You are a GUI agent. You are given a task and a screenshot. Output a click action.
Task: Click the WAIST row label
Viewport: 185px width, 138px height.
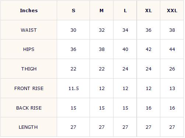click(x=29, y=30)
